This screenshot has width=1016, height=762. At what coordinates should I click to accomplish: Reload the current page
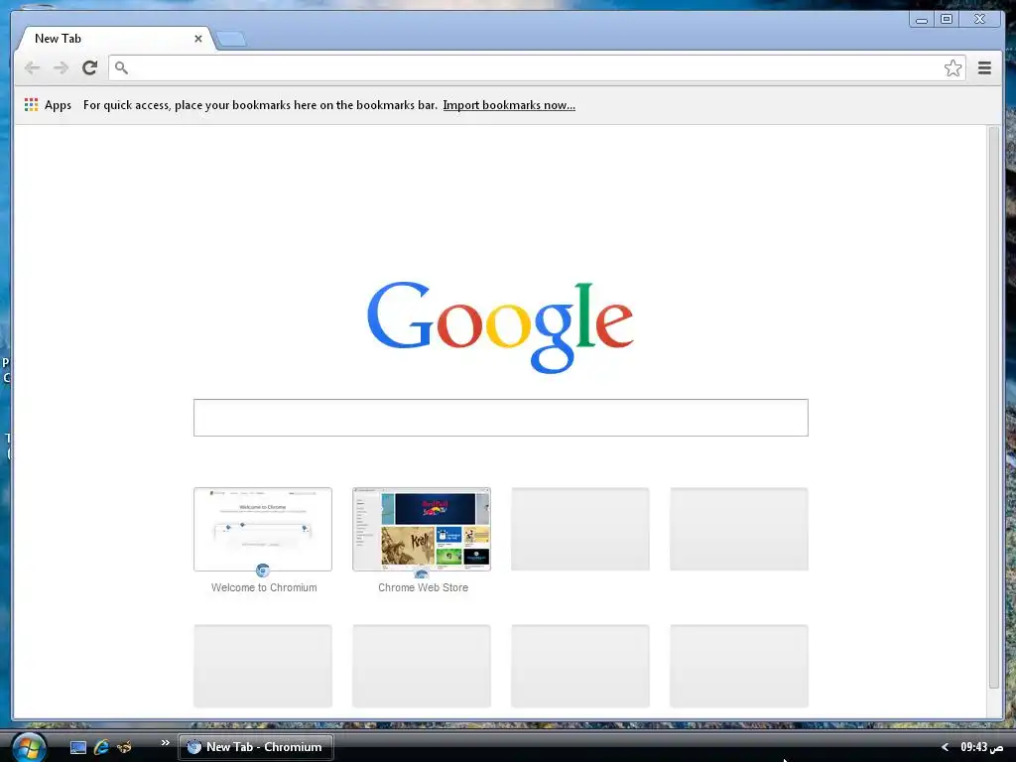(90, 67)
